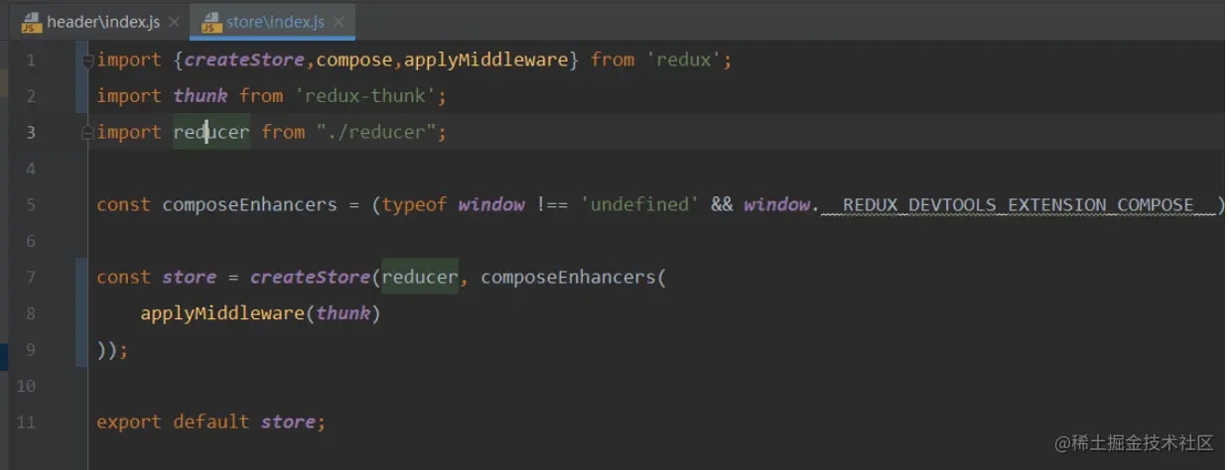Close the header\index.js tab

(x=175, y=22)
